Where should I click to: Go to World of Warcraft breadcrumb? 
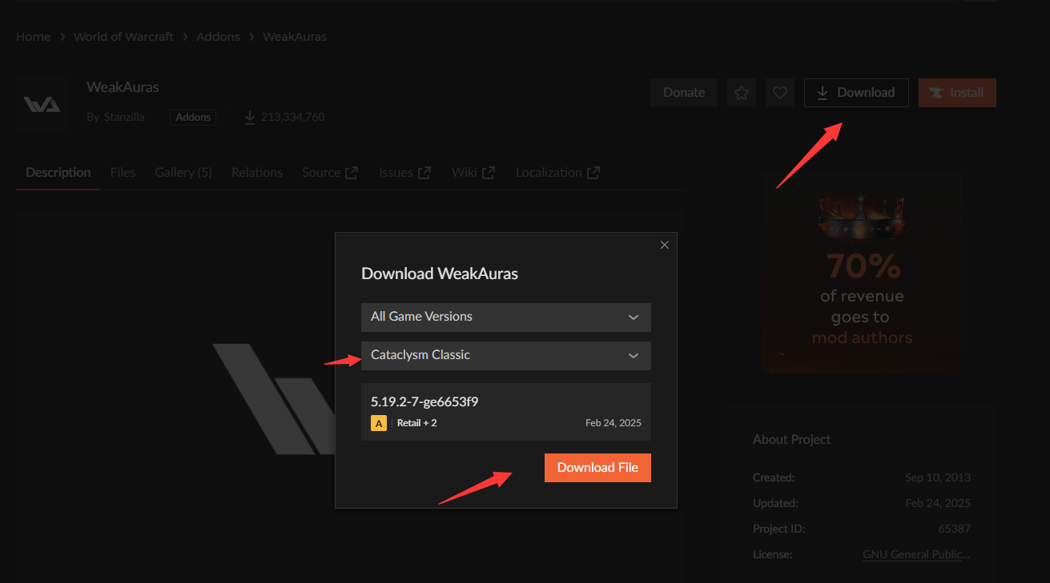[x=123, y=37]
